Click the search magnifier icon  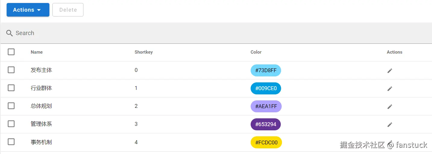pos(9,33)
